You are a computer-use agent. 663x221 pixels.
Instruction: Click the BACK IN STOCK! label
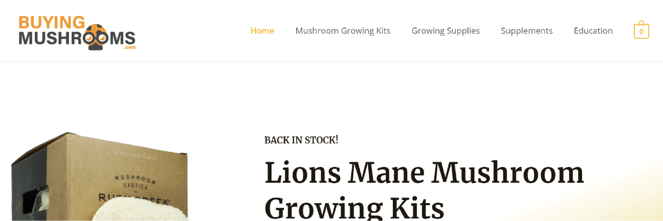pos(301,140)
